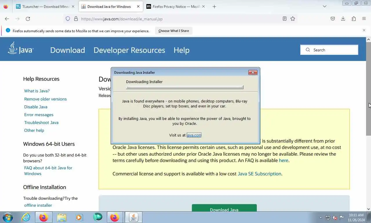
Task: Click the magnifier icon in Search box
Action: [x=308, y=50]
